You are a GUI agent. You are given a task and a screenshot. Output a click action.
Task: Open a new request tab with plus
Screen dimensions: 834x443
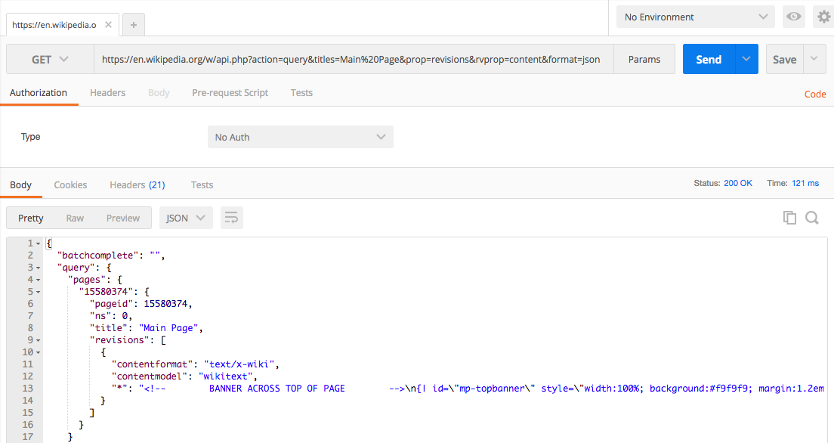[134, 24]
